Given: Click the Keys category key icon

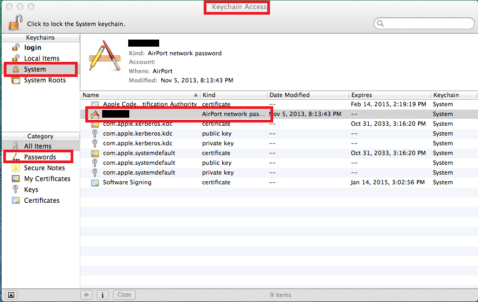Looking at the screenshot, I should (x=15, y=189).
